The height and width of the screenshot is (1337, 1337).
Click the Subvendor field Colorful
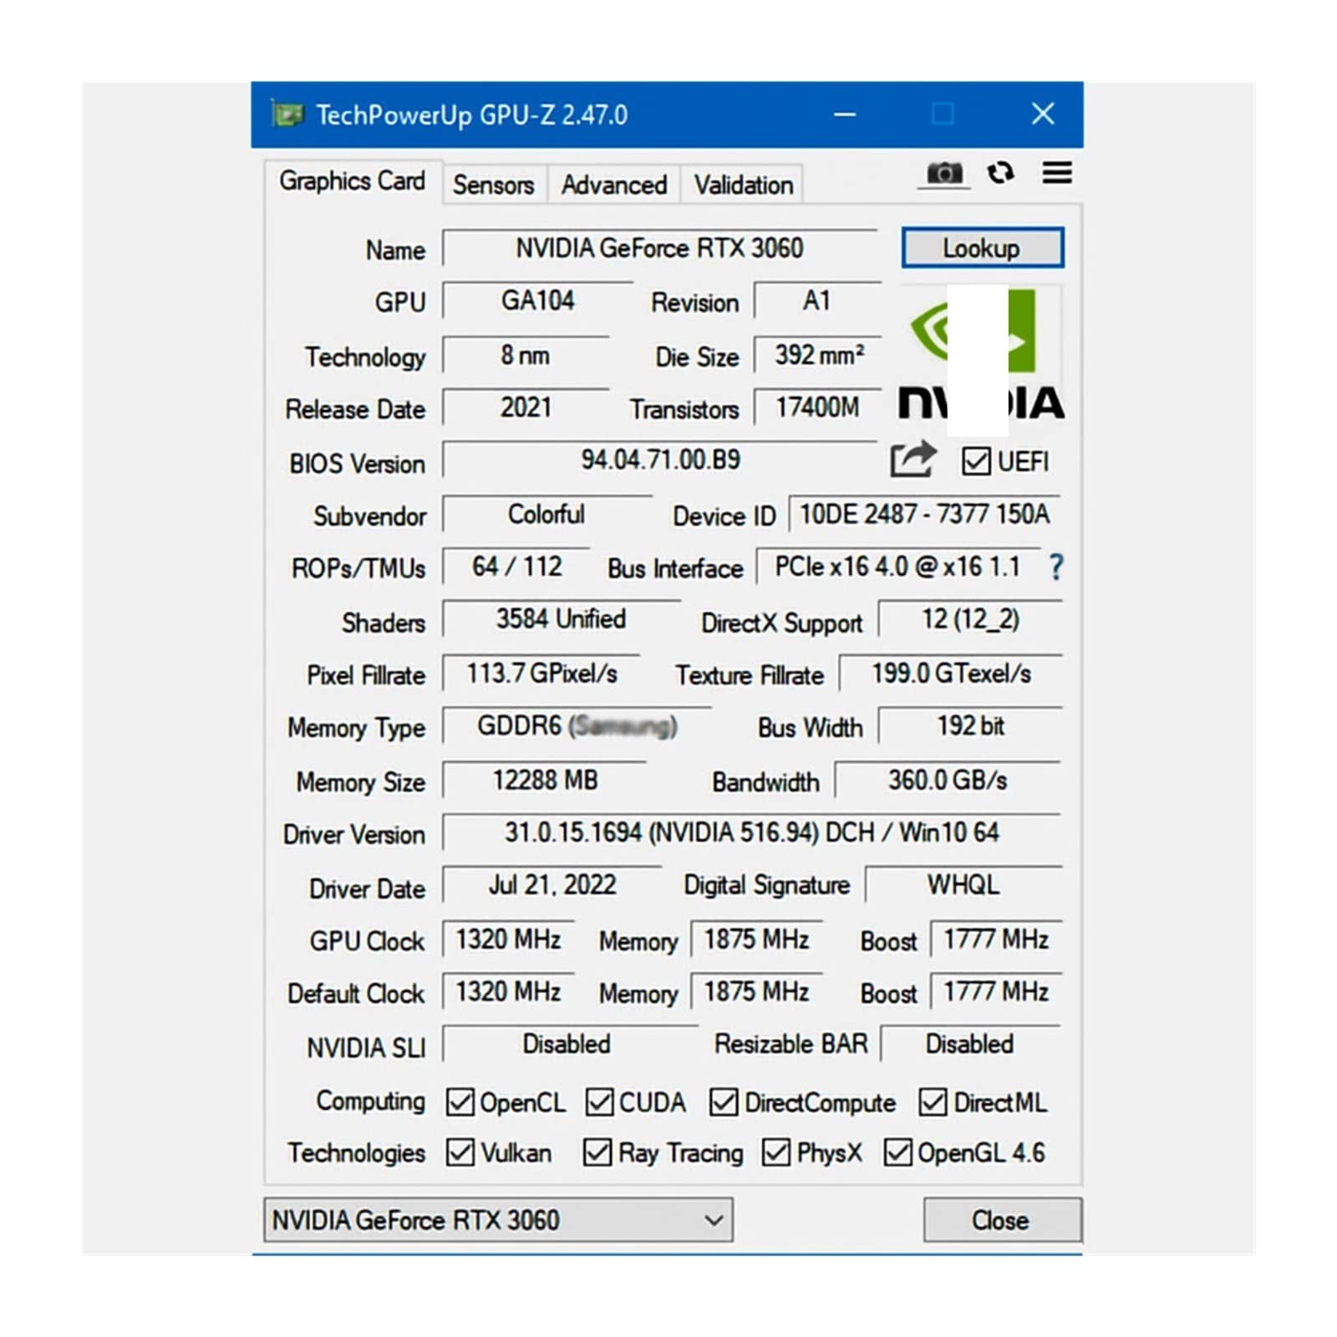coord(546,514)
